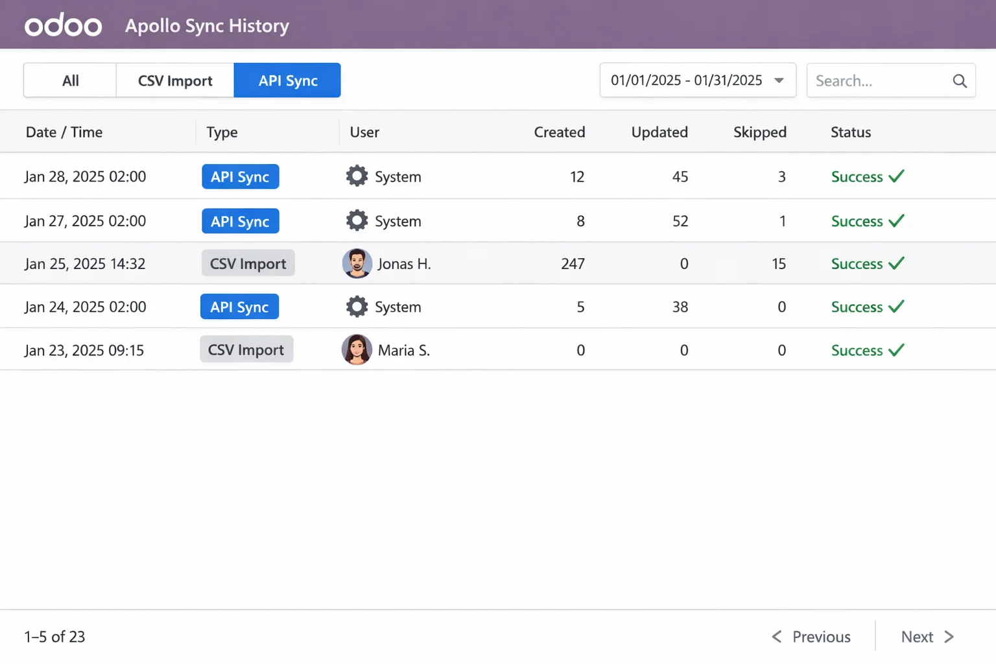Image resolution: width=996 pixels, height=664 pixels.
Task: Click the Skipped value 15
Action: pos(779,264)
